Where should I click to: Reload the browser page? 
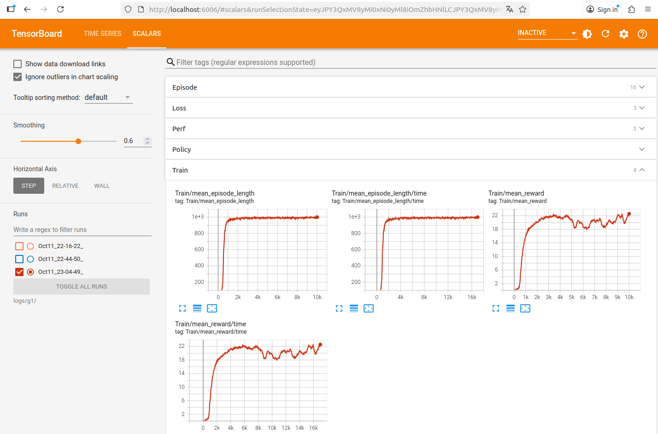tap(60, 9)
